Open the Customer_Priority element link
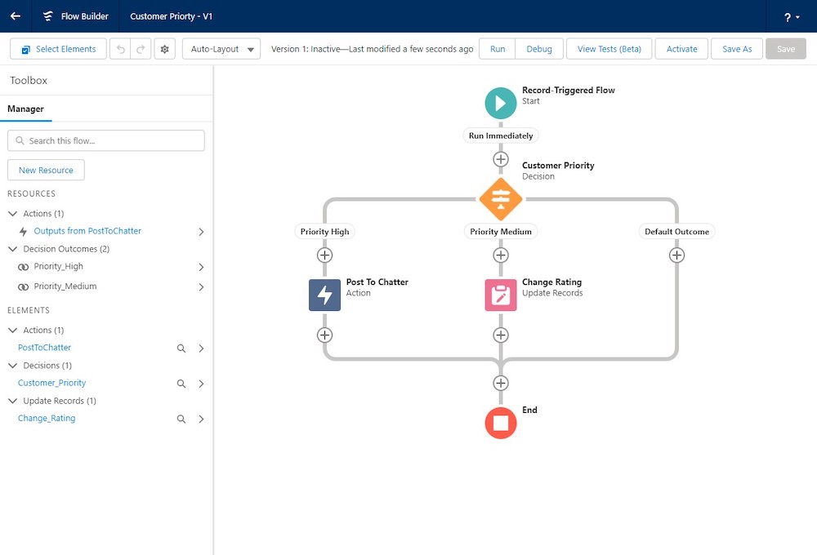 [x=51, y=383]
